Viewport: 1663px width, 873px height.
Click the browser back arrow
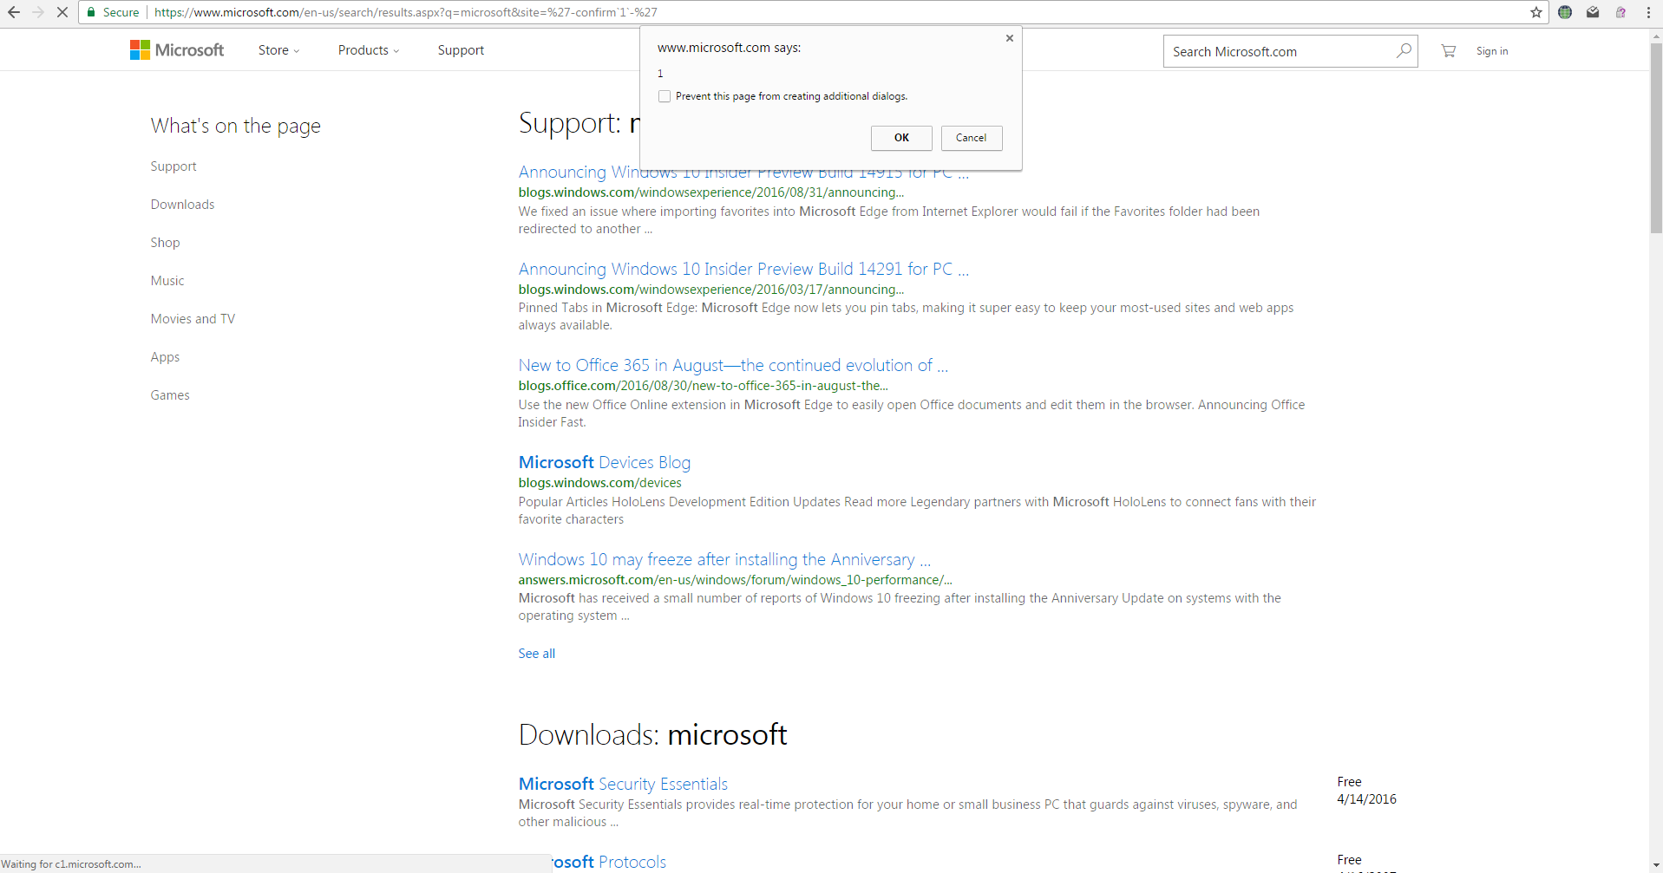click(x=14, y=12)
